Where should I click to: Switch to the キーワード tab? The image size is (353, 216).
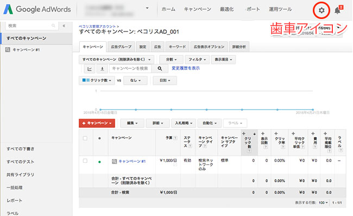tap(178, 47)
